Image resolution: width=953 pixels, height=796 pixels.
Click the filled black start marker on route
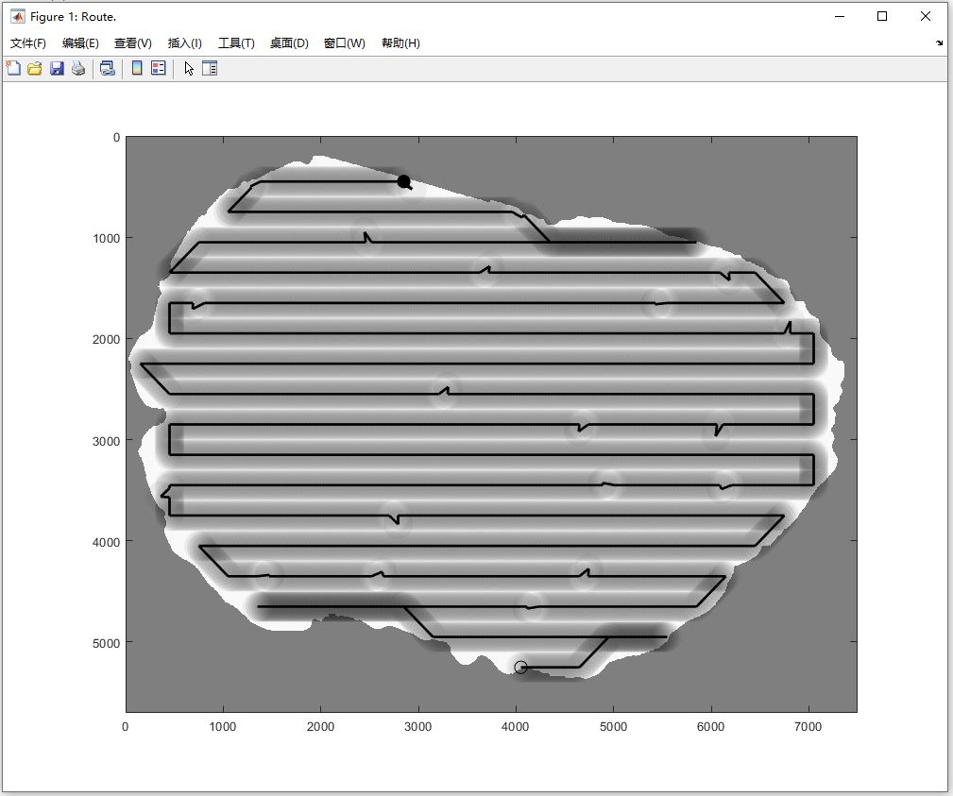pyautogui.click(x=403, y=181)
